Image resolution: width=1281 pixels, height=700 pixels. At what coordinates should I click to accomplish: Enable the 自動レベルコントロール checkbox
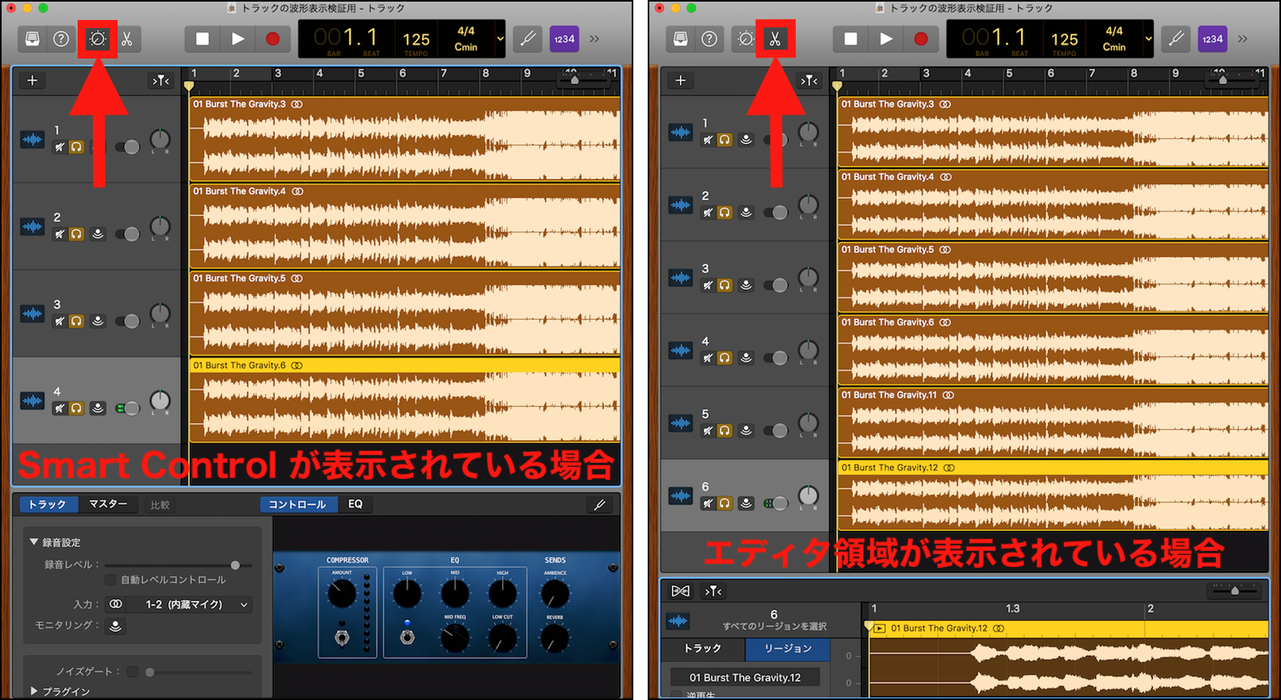(x=110, y=579)
